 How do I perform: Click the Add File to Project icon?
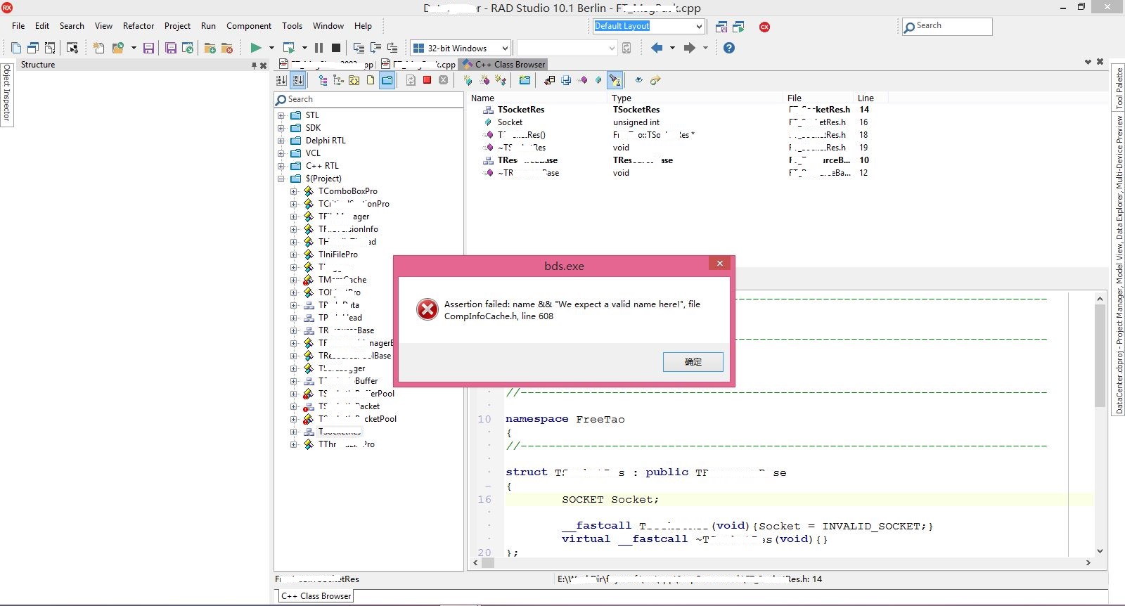210,48
